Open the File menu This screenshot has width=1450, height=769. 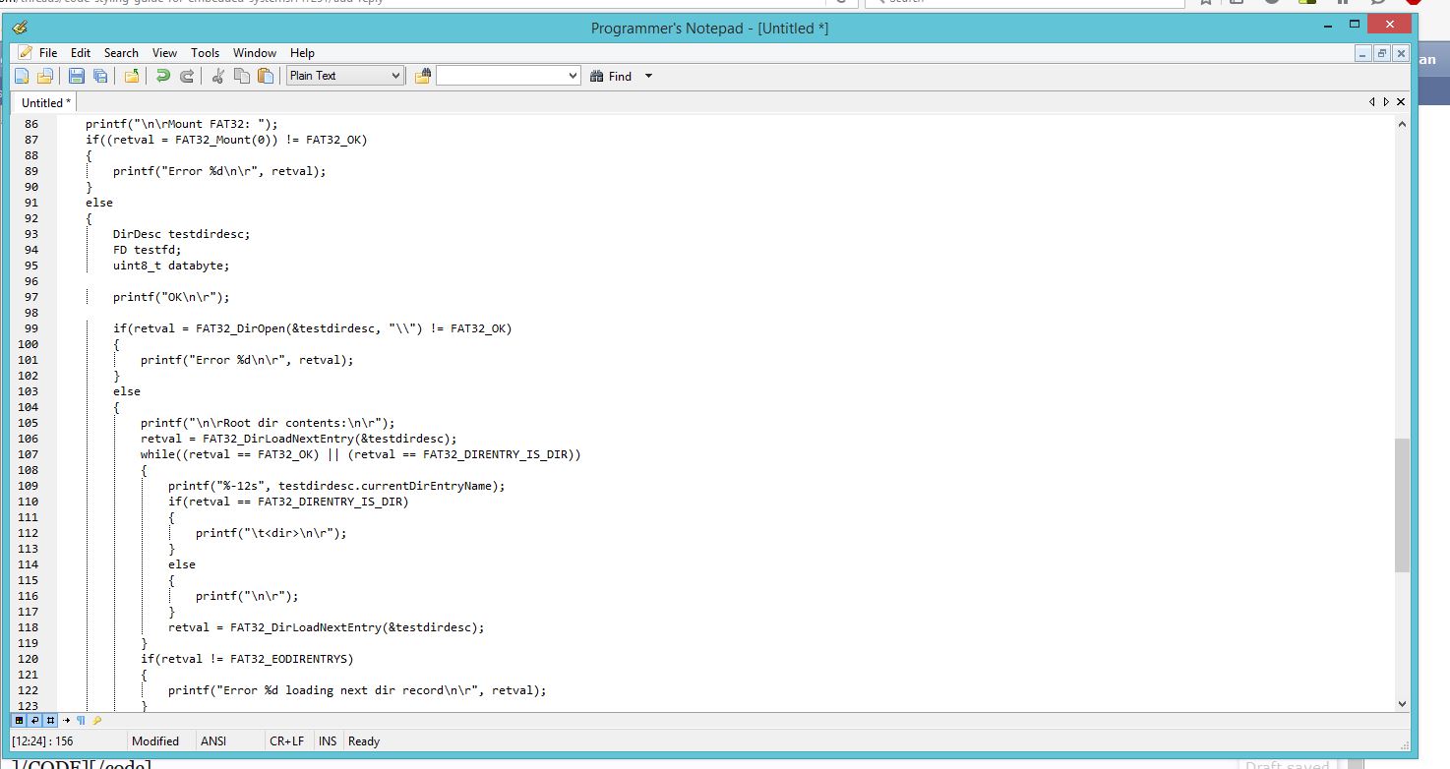(48, 53)
